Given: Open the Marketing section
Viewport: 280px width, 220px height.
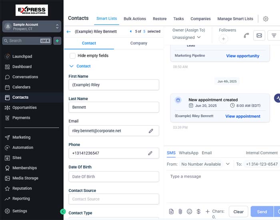Looking at the screenshot, I should pos(18,137).
